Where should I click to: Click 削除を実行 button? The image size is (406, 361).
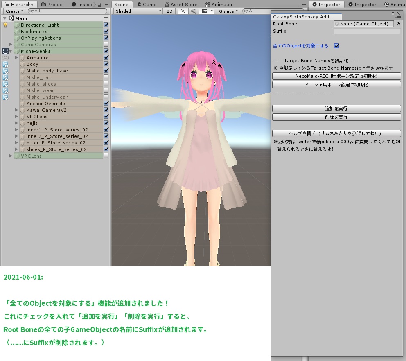(x=336, y=117)
